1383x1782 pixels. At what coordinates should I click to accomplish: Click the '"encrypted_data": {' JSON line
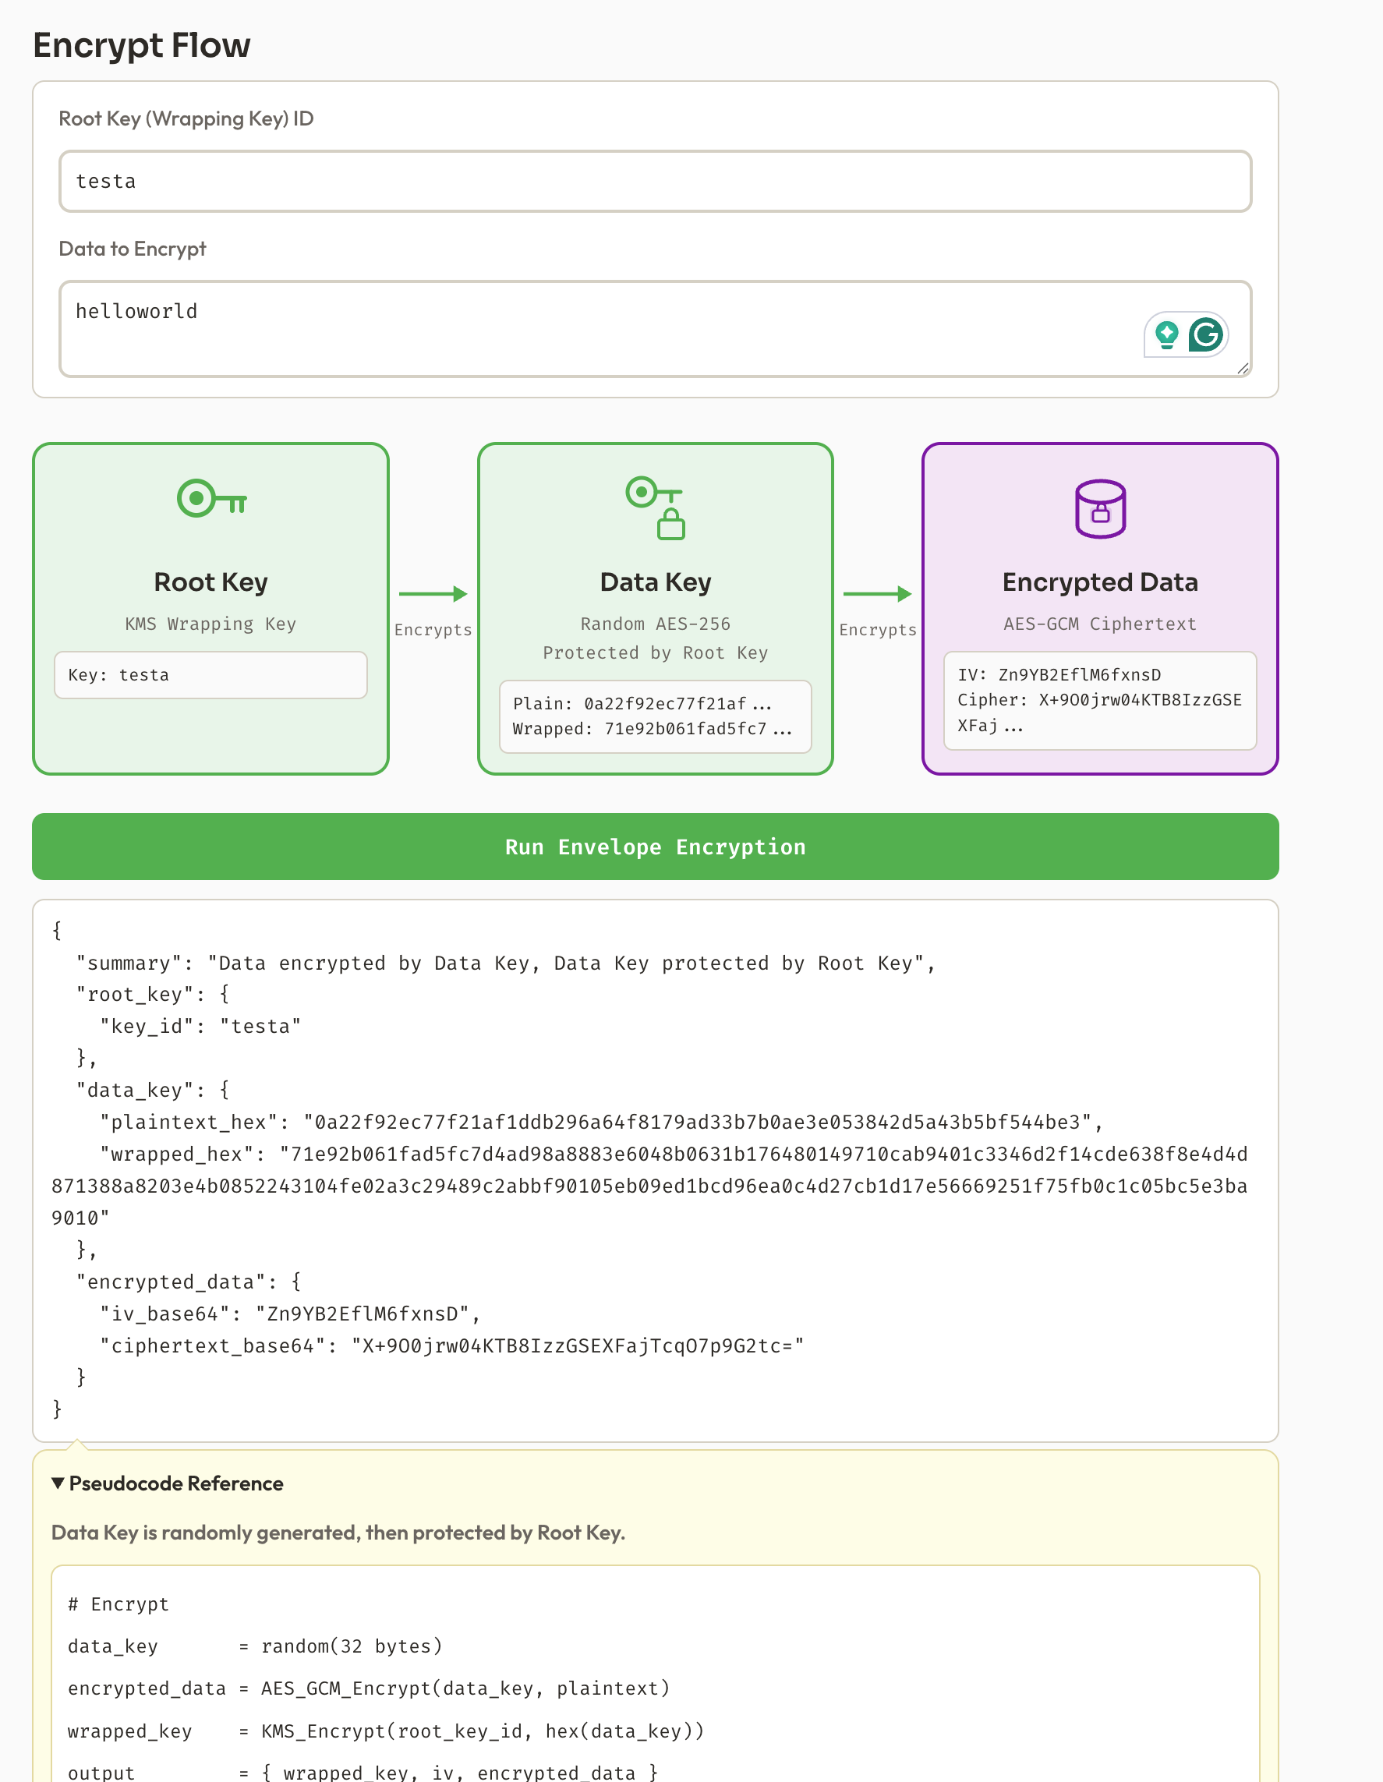coord(189,1282)
